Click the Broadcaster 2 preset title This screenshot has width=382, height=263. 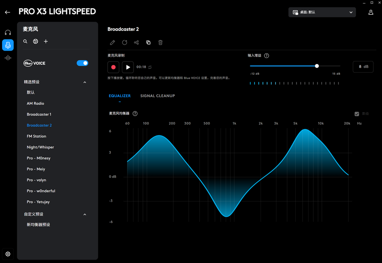point(123,29)
